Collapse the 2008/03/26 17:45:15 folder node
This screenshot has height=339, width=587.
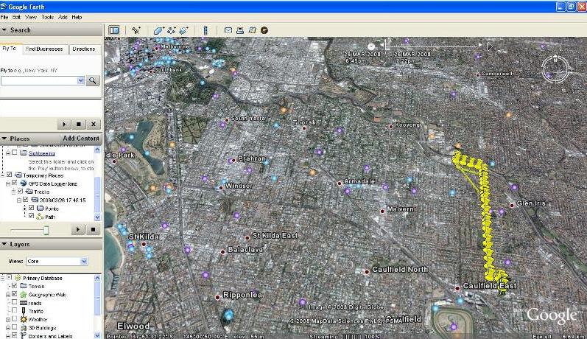pos(19,200)
